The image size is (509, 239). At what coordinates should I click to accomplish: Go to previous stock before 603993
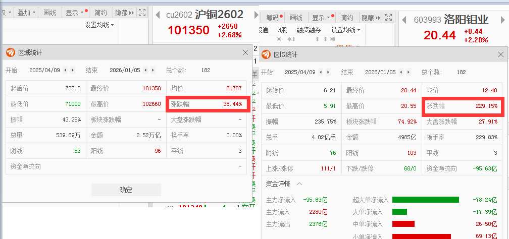[x=404, y=20]
